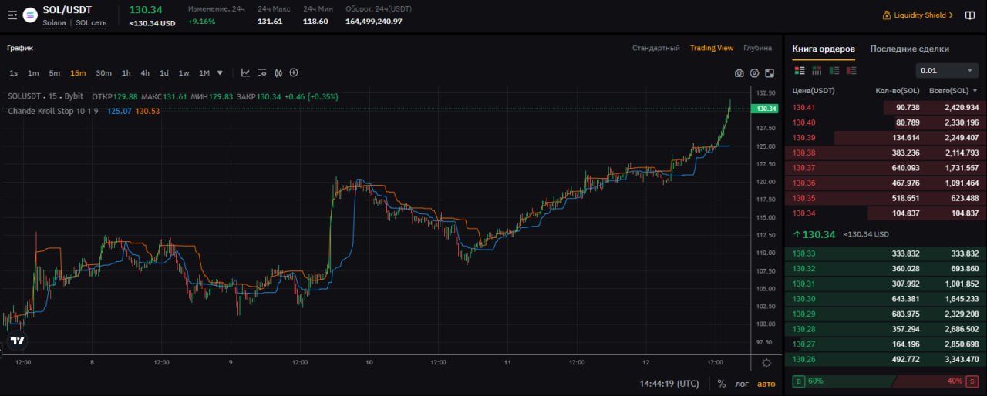Open the 0.01 price grouping dropdown
This screenshot has width=987, height=396.
click(x=947, y=70)
